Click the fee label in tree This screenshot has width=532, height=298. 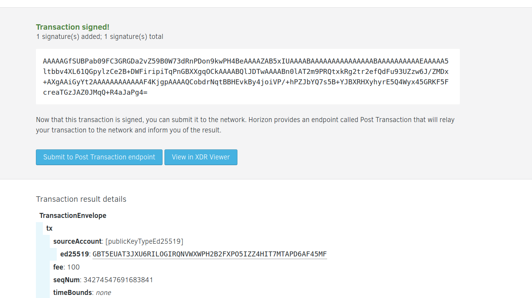[x=59, y=267]
